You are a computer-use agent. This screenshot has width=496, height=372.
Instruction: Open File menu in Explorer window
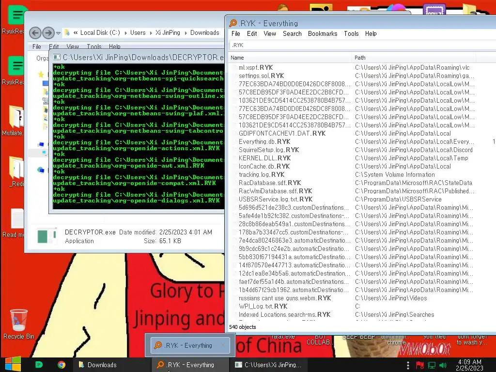point(37,46)
